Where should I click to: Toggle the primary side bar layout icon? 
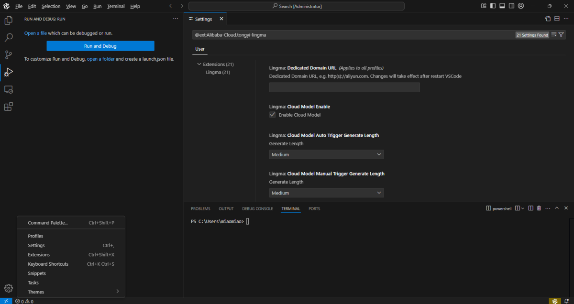[493, 6]
